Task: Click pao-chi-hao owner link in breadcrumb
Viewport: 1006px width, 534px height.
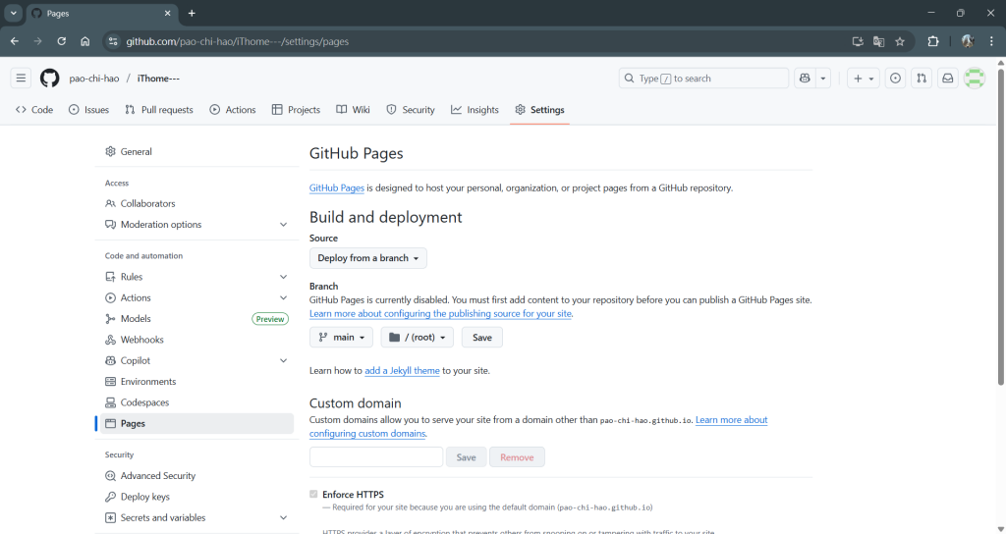Action: (94, 79)
